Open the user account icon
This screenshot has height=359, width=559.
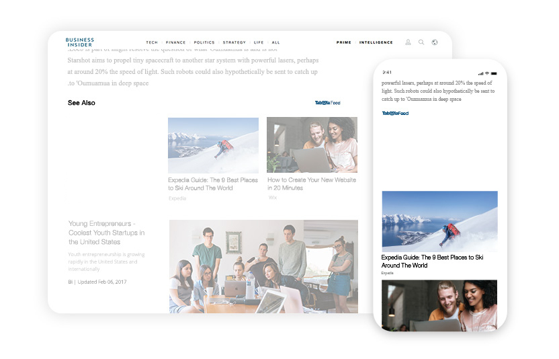click(408, 42)
